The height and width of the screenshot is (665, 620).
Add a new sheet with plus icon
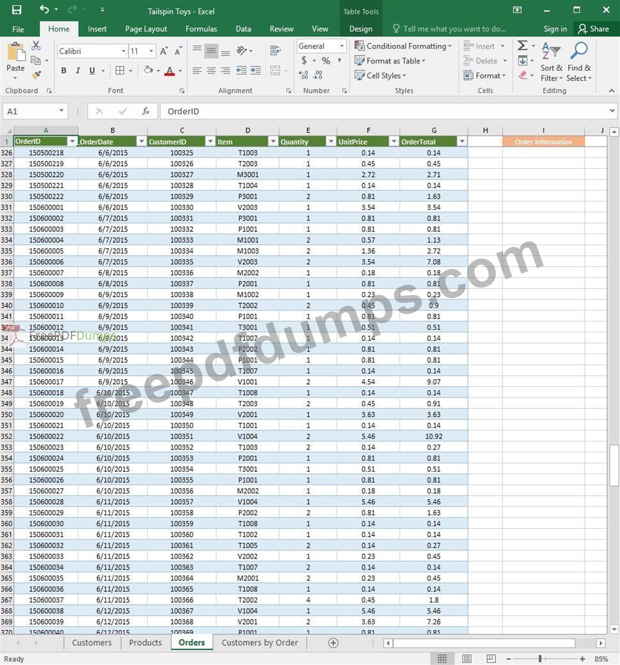333,643
